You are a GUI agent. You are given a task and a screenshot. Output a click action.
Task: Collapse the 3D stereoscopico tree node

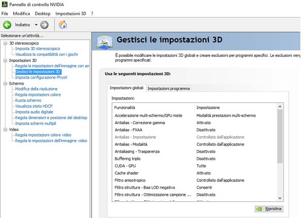click(x=5, y=43)
